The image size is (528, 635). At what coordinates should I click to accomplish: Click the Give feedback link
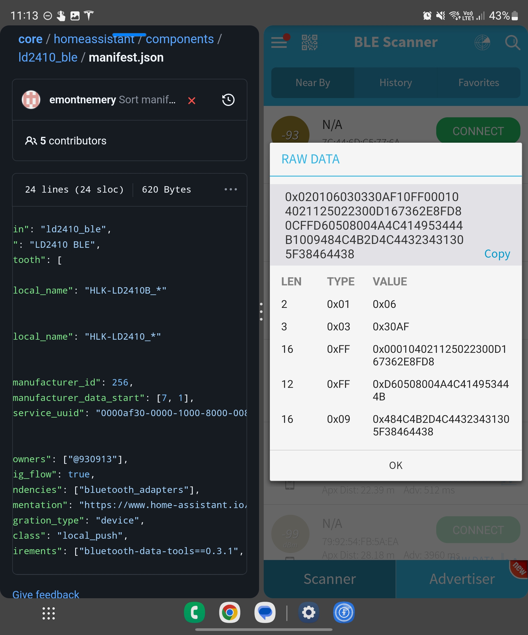(45, 594)
